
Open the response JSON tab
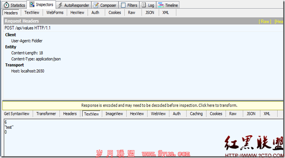(251, 114)
